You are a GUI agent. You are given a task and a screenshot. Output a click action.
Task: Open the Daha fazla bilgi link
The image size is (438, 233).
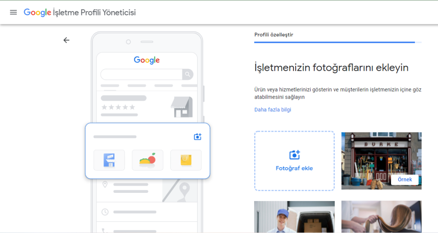click(x=272, y=110)
